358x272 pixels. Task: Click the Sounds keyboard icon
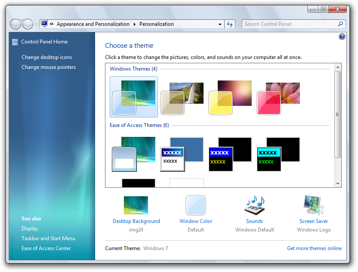254,206
